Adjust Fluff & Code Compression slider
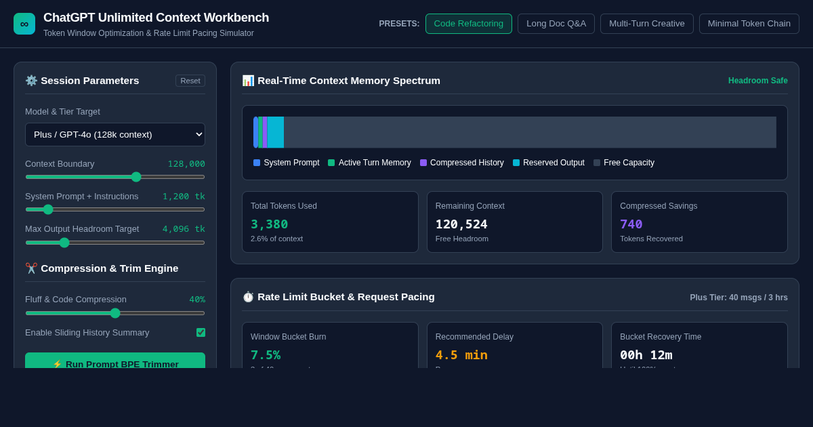The height and width of the screenshot is (427, 813). (x=115, y=313)
